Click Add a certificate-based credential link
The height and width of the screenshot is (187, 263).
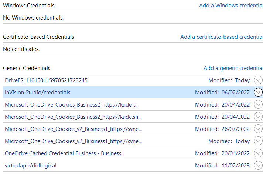[222, 37]
